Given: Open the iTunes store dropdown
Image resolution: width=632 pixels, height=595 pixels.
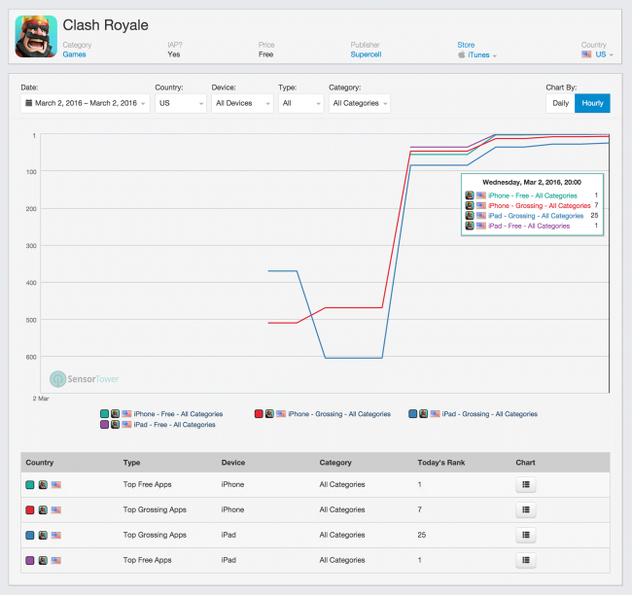Looking at the screenshot, I should [x=477, y=54].
